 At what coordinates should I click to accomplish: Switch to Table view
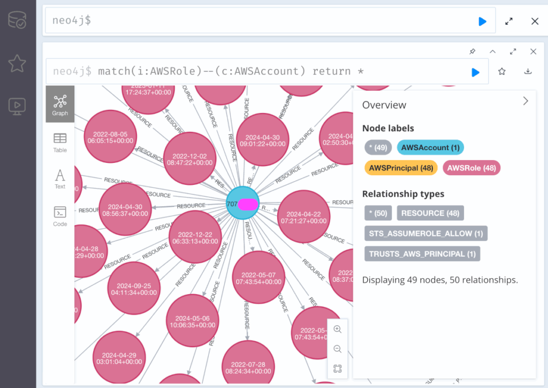[x=60, y=143]
